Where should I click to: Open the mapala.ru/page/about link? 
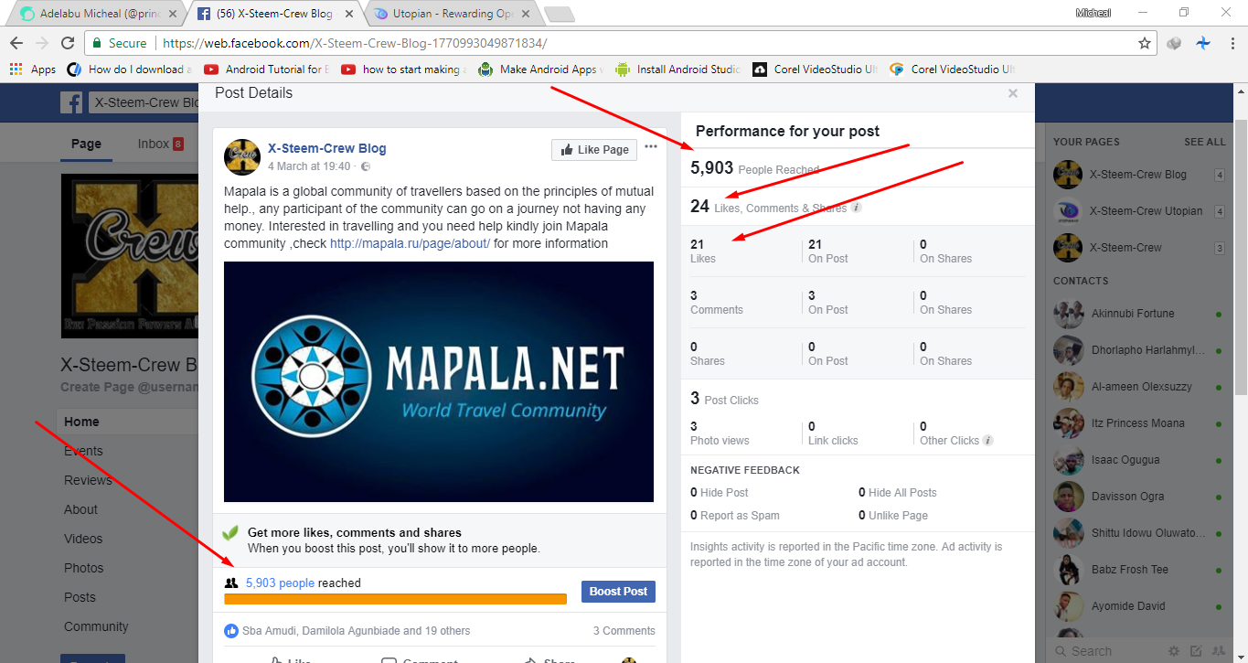(x=411, y=243)
